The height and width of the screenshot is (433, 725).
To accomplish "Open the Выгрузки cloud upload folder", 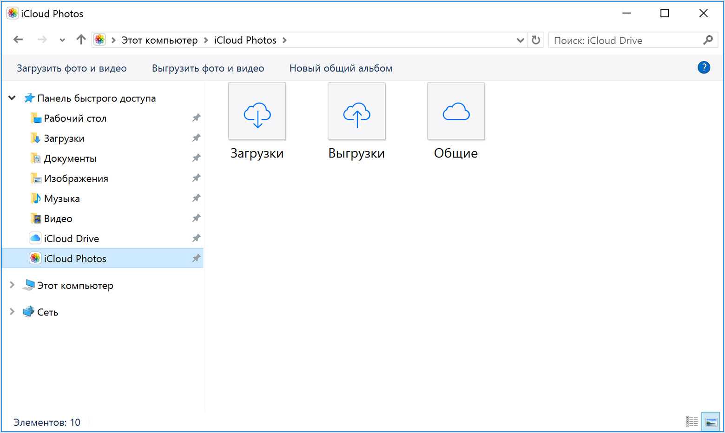I will [x=356, y=112].
